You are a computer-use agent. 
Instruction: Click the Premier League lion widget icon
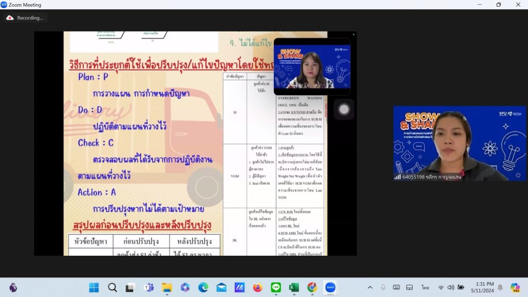click(13, 288)
